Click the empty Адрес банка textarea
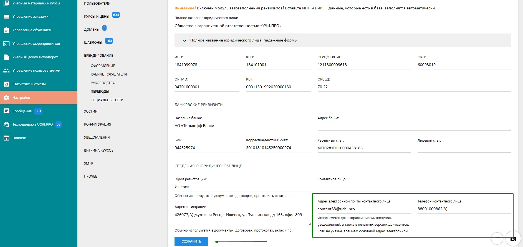Image resolution: width=523 pixels, height=247 pixels. (414, 126)
